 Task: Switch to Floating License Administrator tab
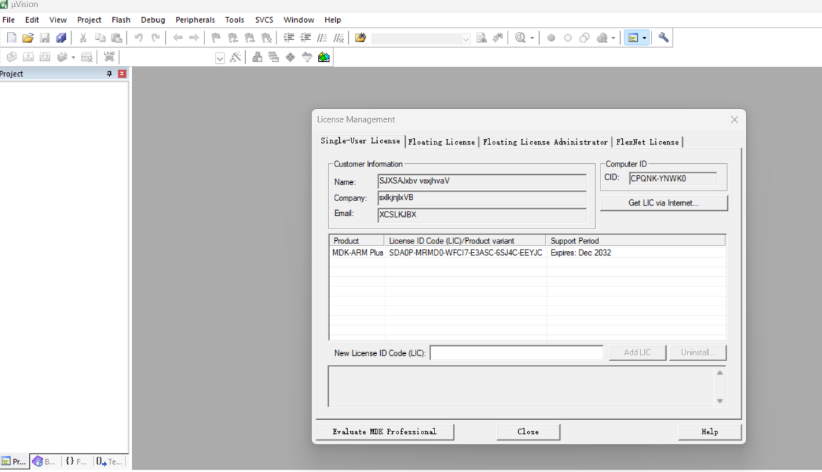(x=546, y=142)
